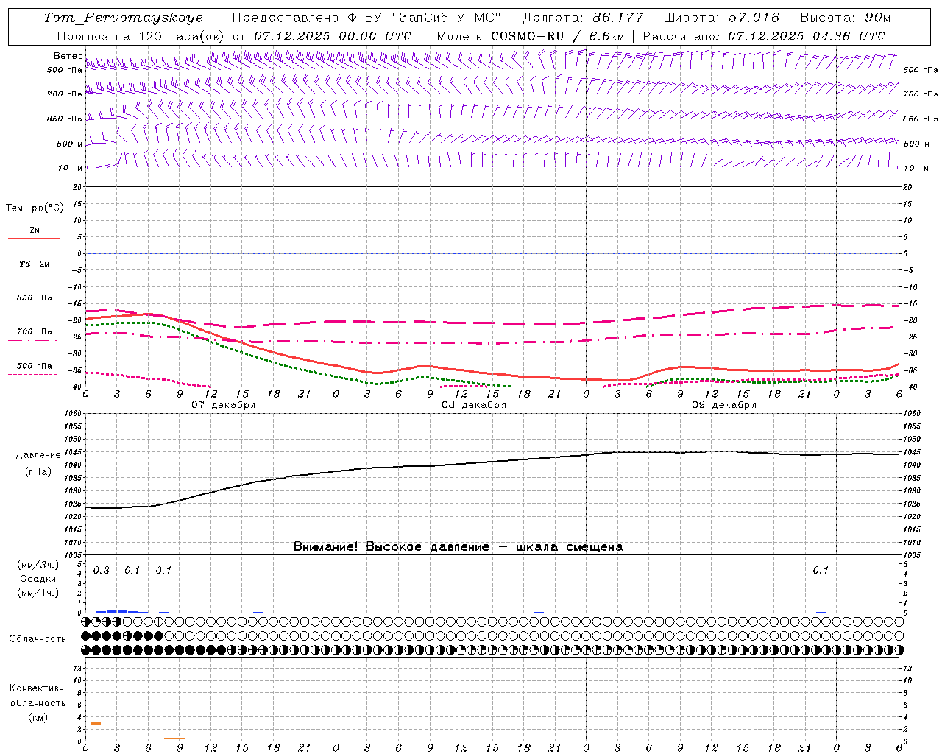
Task: Click the Прогноз на 120 часа(ов) text
Action: pyautogui.click(x=142, y=36)
